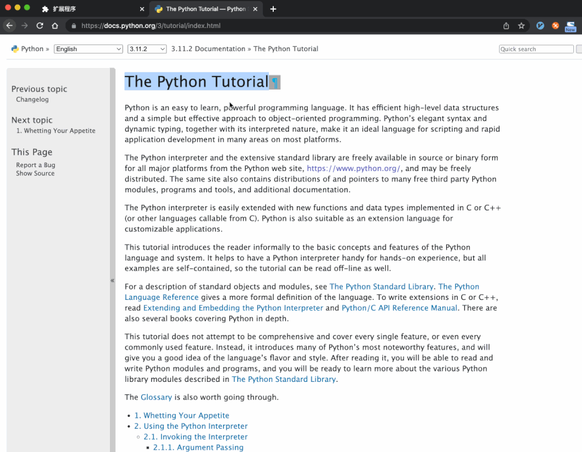Click the Python logo in the breadcrumb
Image resolution: width=582 pixels, height=452 pixels.
point(15,49)
